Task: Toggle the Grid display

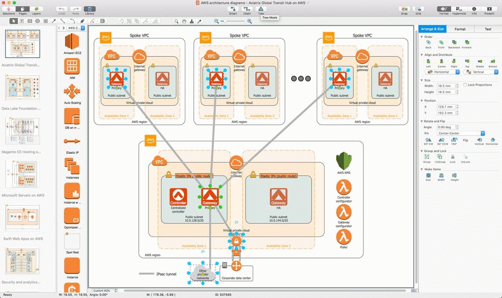Action: 418,9
